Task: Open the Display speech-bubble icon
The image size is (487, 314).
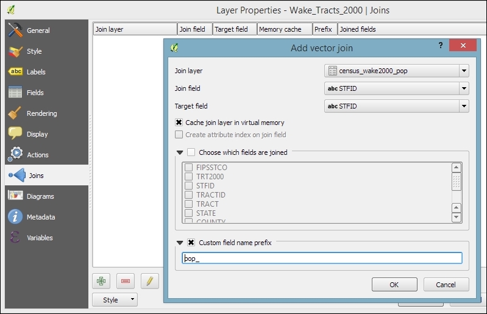Action: click(15, 134)
